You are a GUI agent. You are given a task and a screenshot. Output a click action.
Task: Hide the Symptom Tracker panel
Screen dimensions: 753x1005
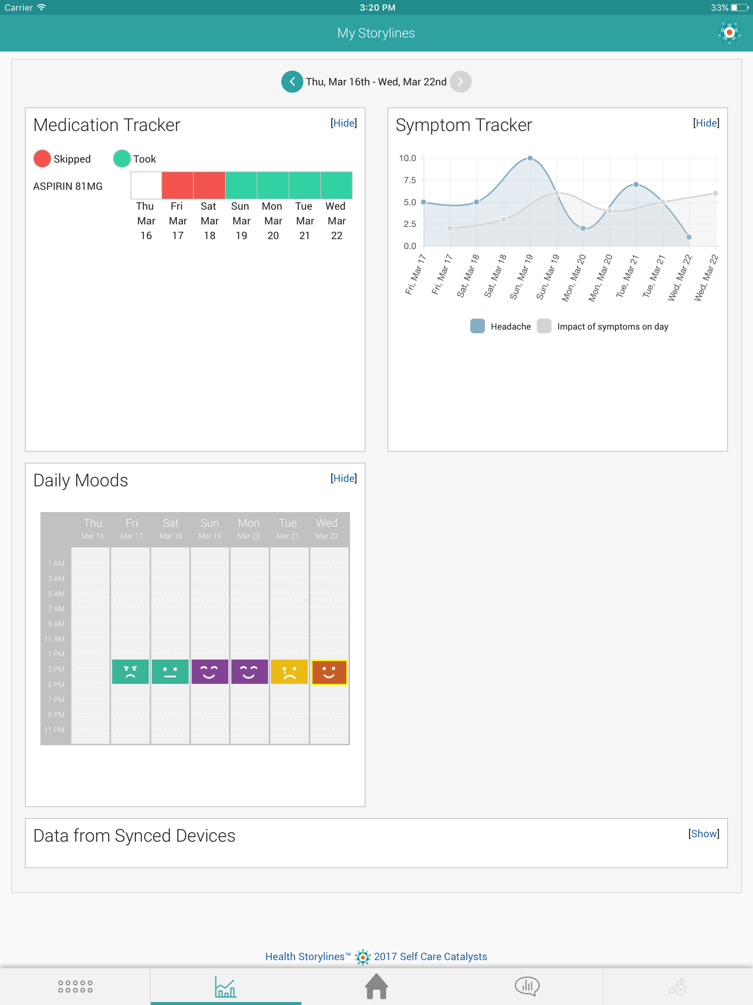pos(706,123)
